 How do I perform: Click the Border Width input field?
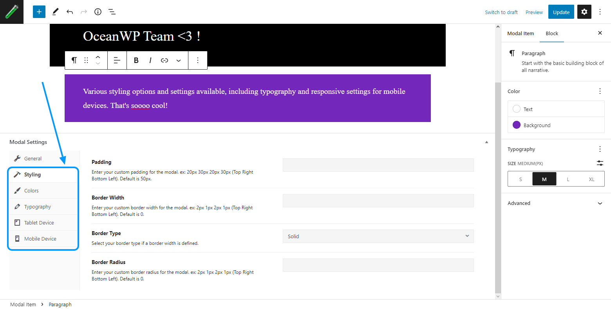(x=378, y=201)
